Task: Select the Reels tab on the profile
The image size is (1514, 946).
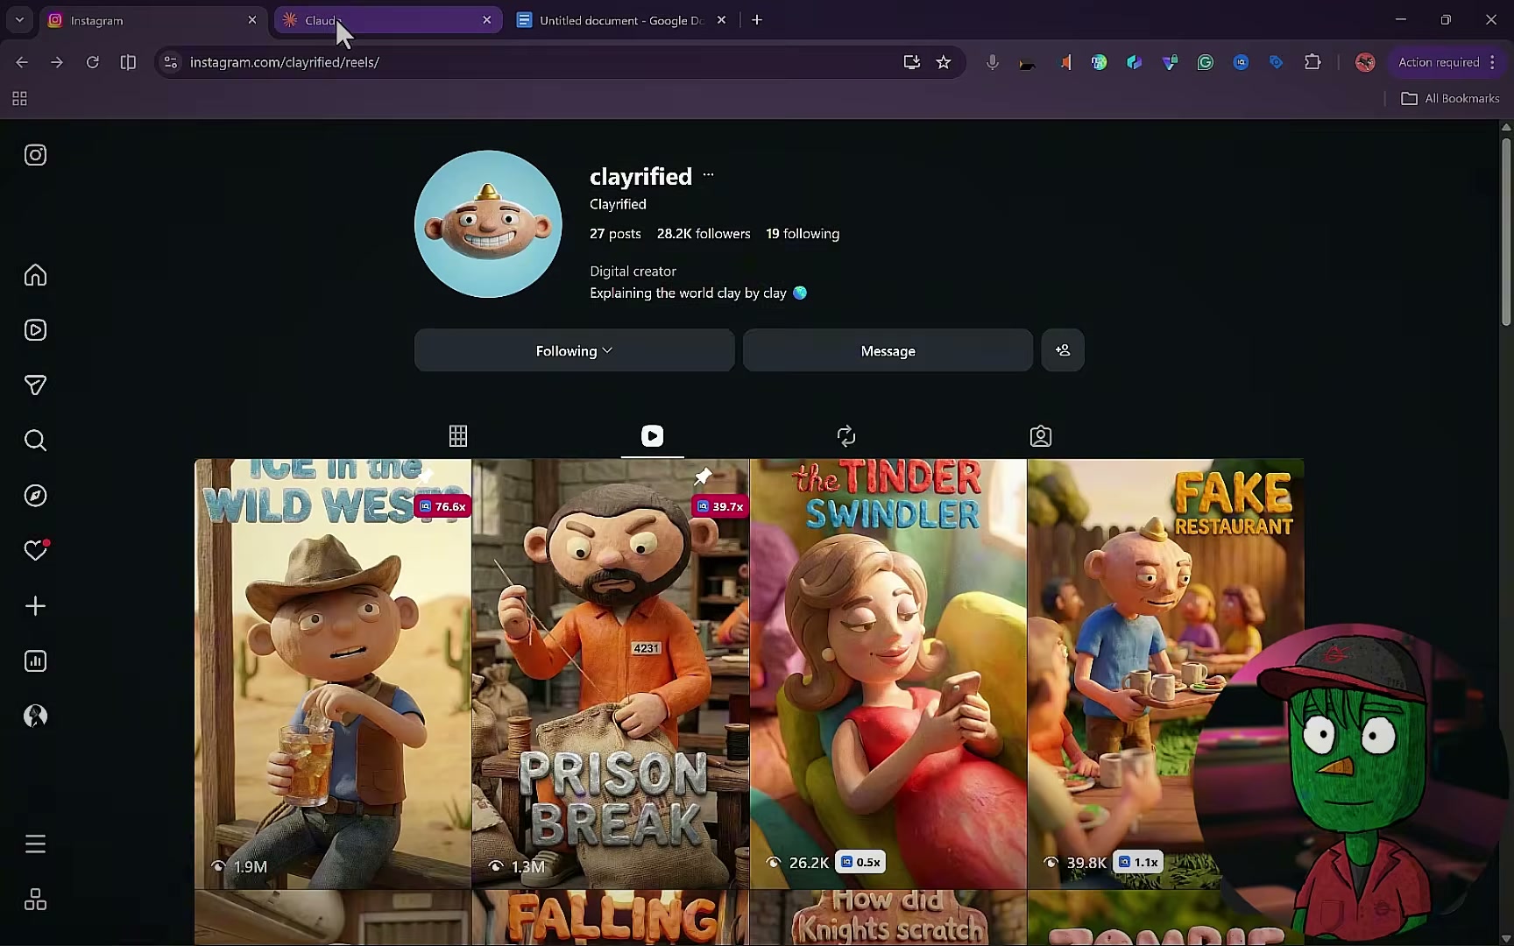Action: 653,436
